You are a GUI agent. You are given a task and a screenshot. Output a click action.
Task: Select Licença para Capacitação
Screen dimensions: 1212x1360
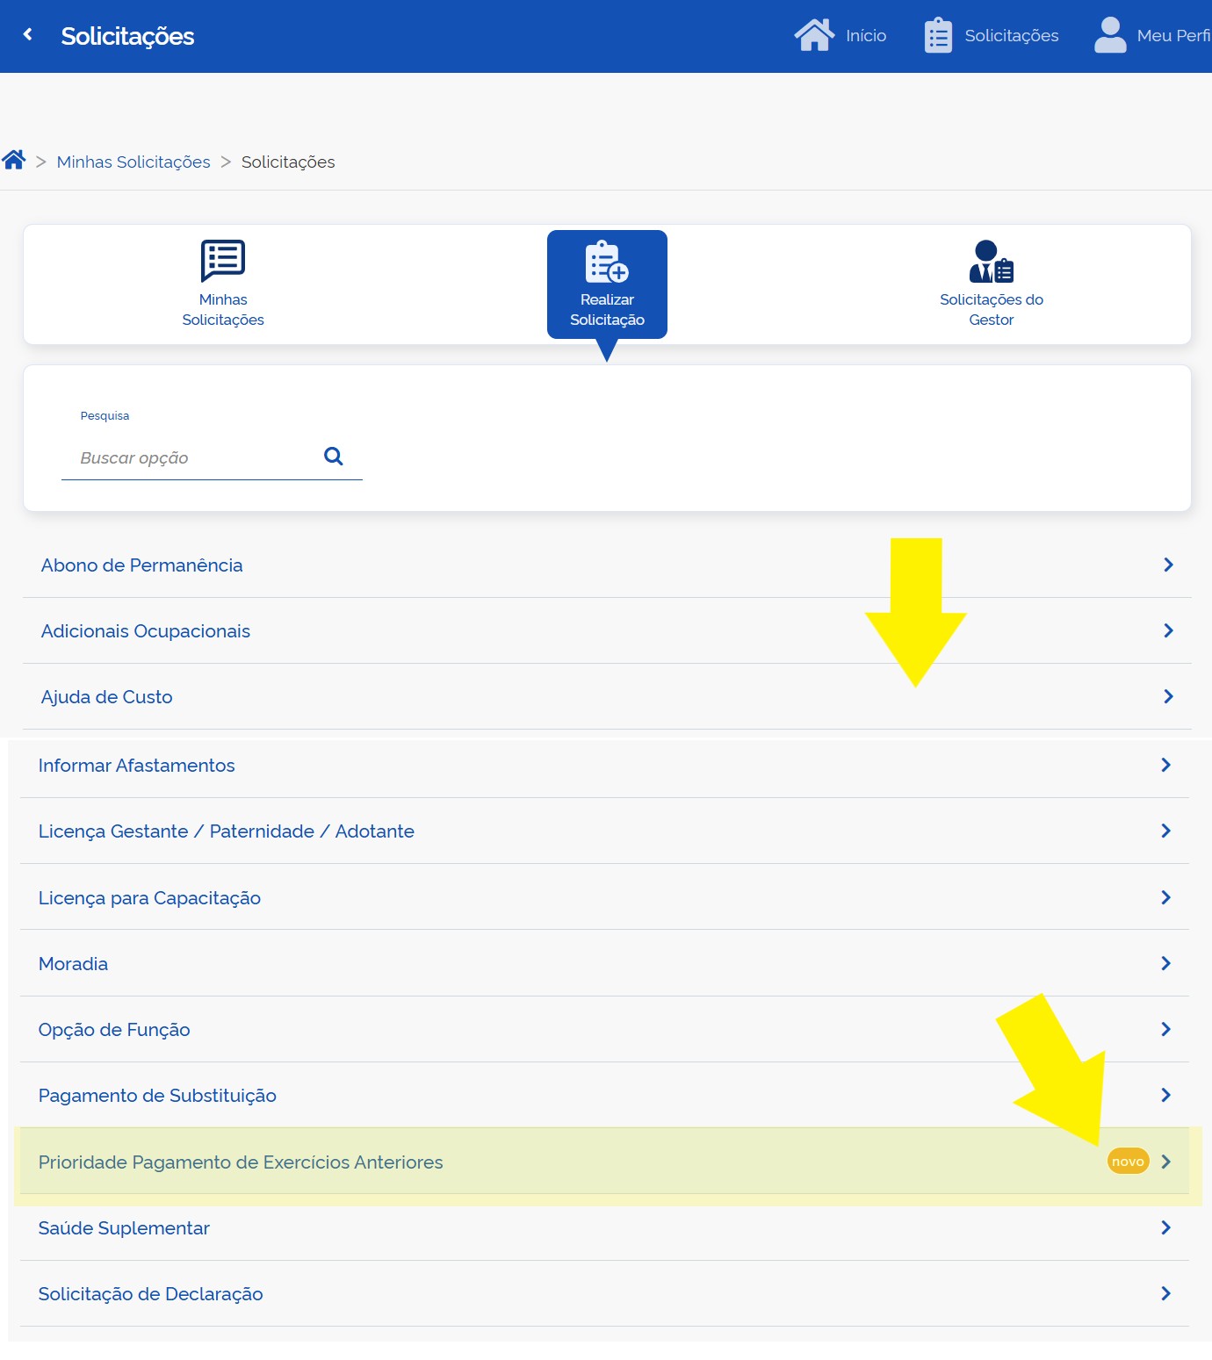point(150,898)
